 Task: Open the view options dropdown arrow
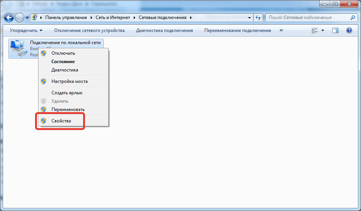(x=323, y=30)
